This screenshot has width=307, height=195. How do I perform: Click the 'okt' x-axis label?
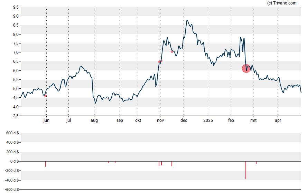(138, 120)
